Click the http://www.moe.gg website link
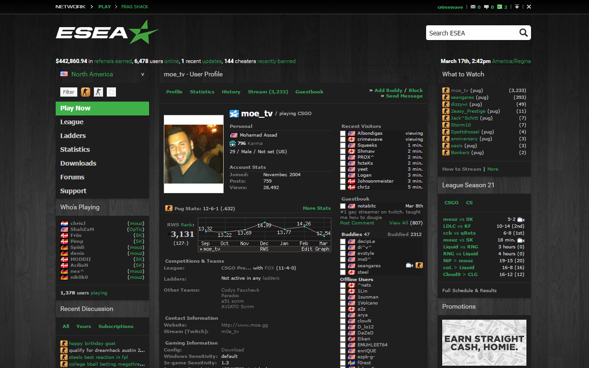 (x=244, y=325)
